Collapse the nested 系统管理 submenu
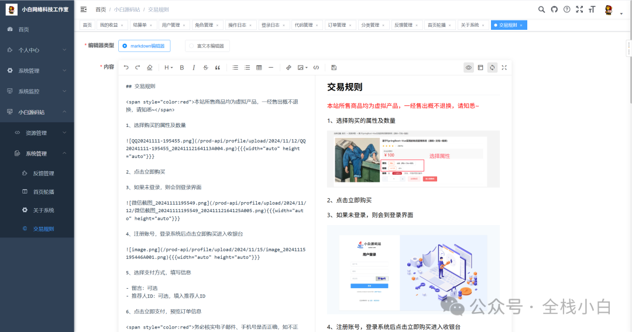632x332 pixels. 37,153
